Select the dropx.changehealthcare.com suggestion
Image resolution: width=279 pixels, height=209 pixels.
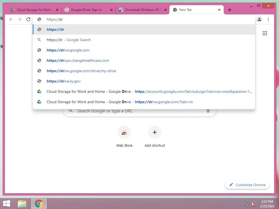(x=144, y=60)
